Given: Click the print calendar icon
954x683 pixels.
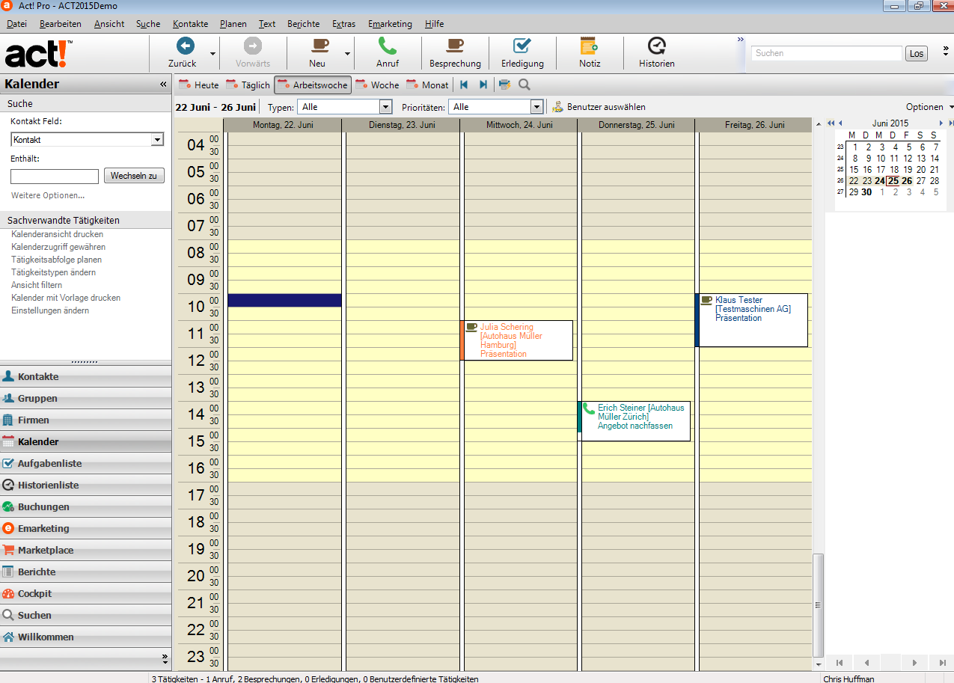Looking at the screenshot, I should (505, 85).
